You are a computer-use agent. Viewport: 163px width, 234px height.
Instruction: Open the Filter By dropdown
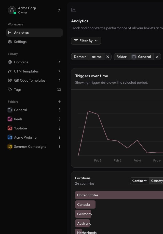coord(86,41)
